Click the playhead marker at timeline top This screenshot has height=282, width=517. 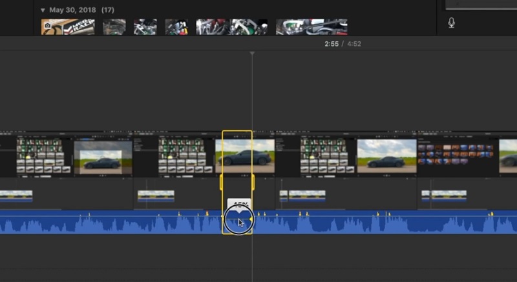click(252, 53)
